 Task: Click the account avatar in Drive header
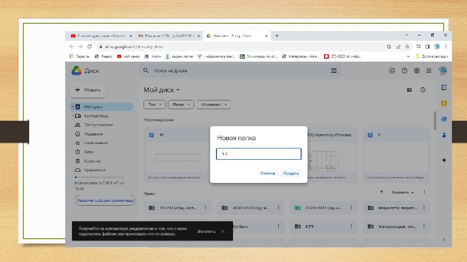(443, 71)
